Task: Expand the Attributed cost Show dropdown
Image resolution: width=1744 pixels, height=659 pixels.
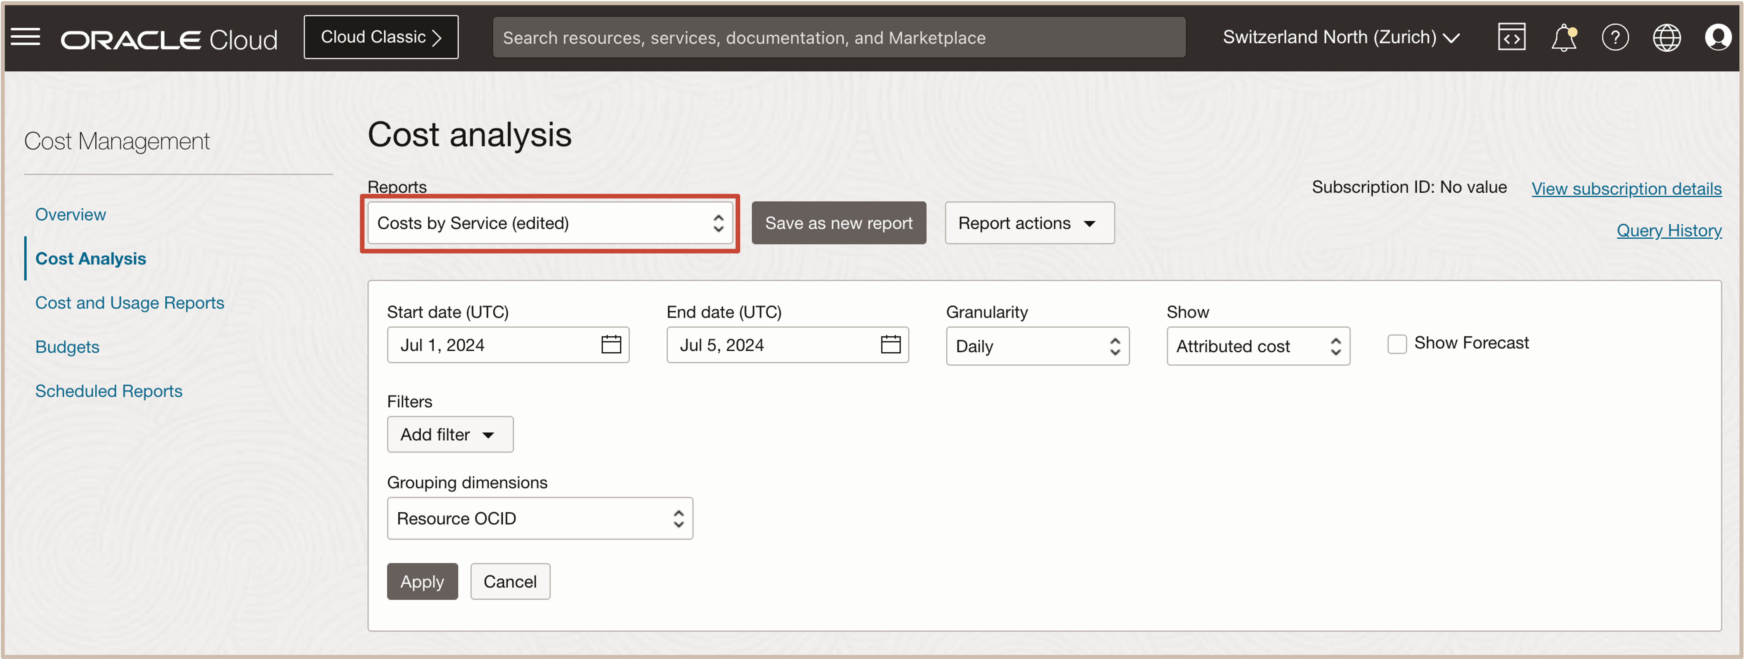Action: tap(1257, 346)
